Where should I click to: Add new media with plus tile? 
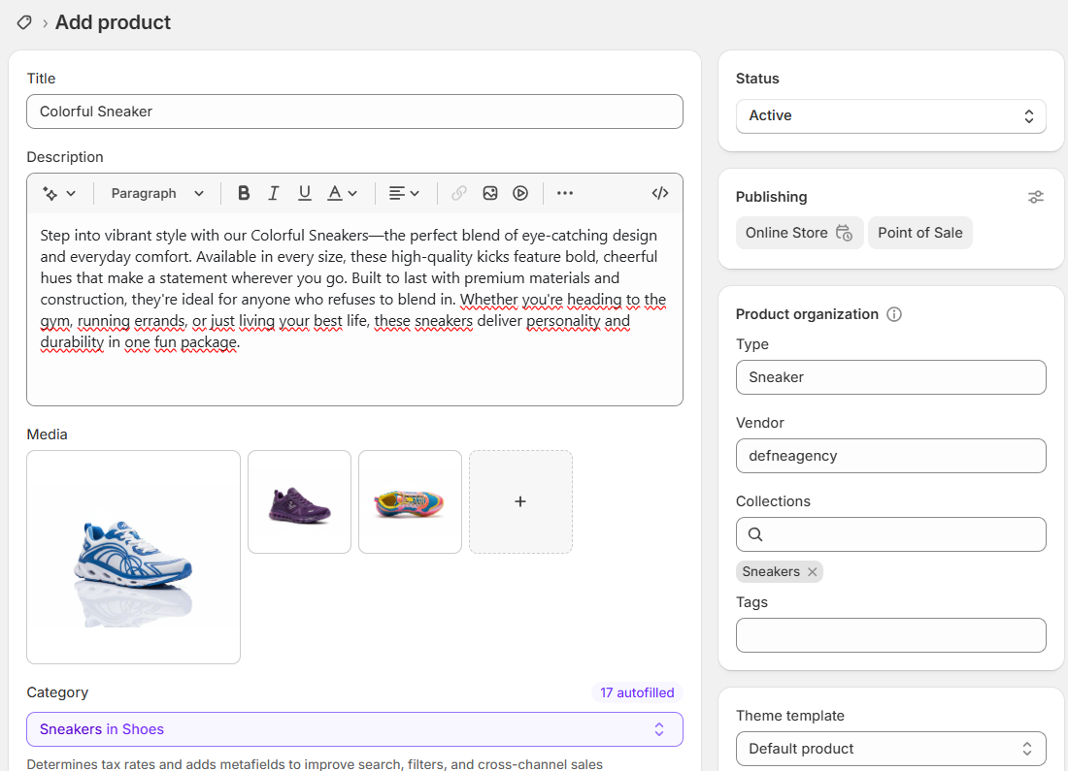click(x=520, y=501)
